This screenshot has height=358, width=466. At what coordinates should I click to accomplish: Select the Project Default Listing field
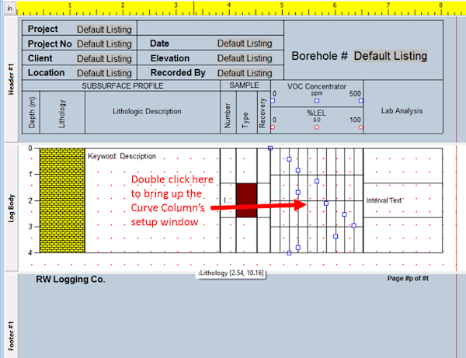[x=103, y=30]
